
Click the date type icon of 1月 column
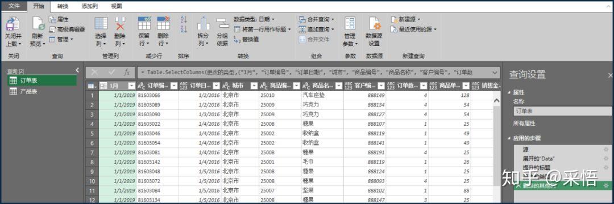click(x=103, y=86)
